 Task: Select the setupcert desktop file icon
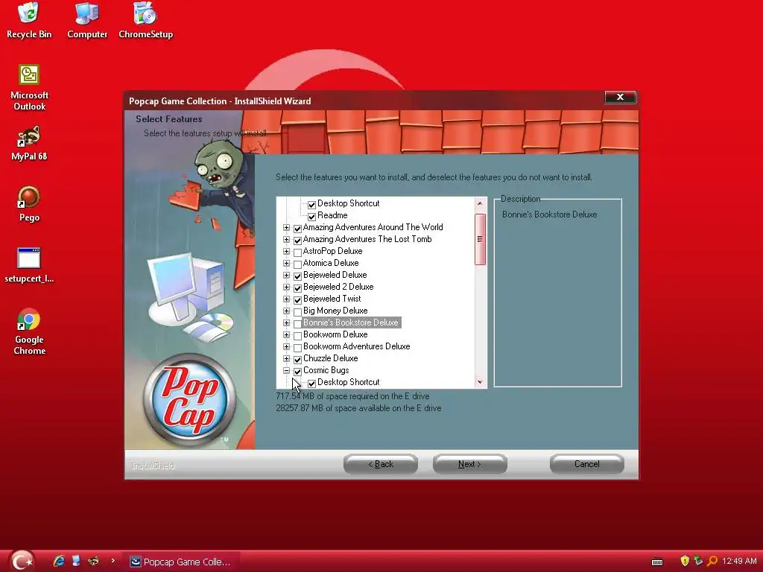pyautogui.click(x=29, y=266)
